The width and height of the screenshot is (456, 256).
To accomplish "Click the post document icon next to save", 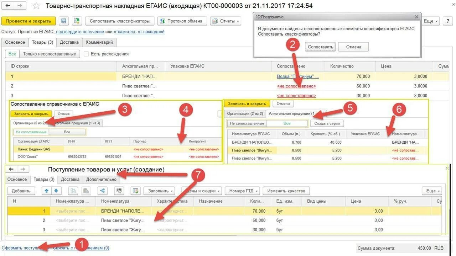I will pos(77,21).
